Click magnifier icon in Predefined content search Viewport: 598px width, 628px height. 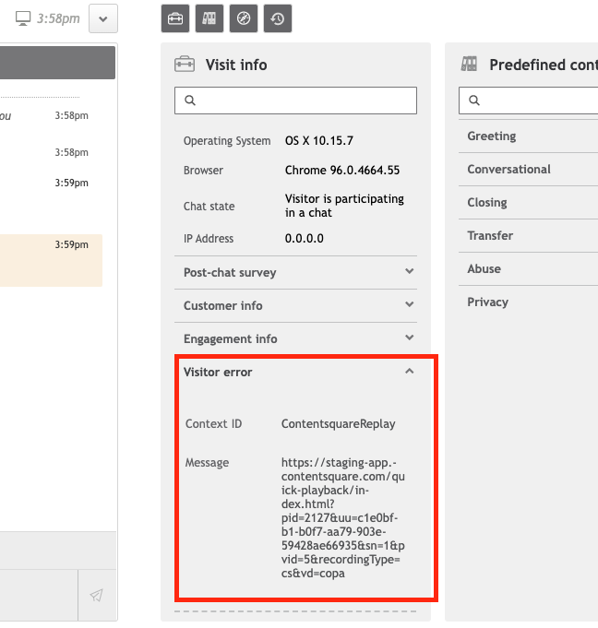pyautogui.click(x=474, y=101)
